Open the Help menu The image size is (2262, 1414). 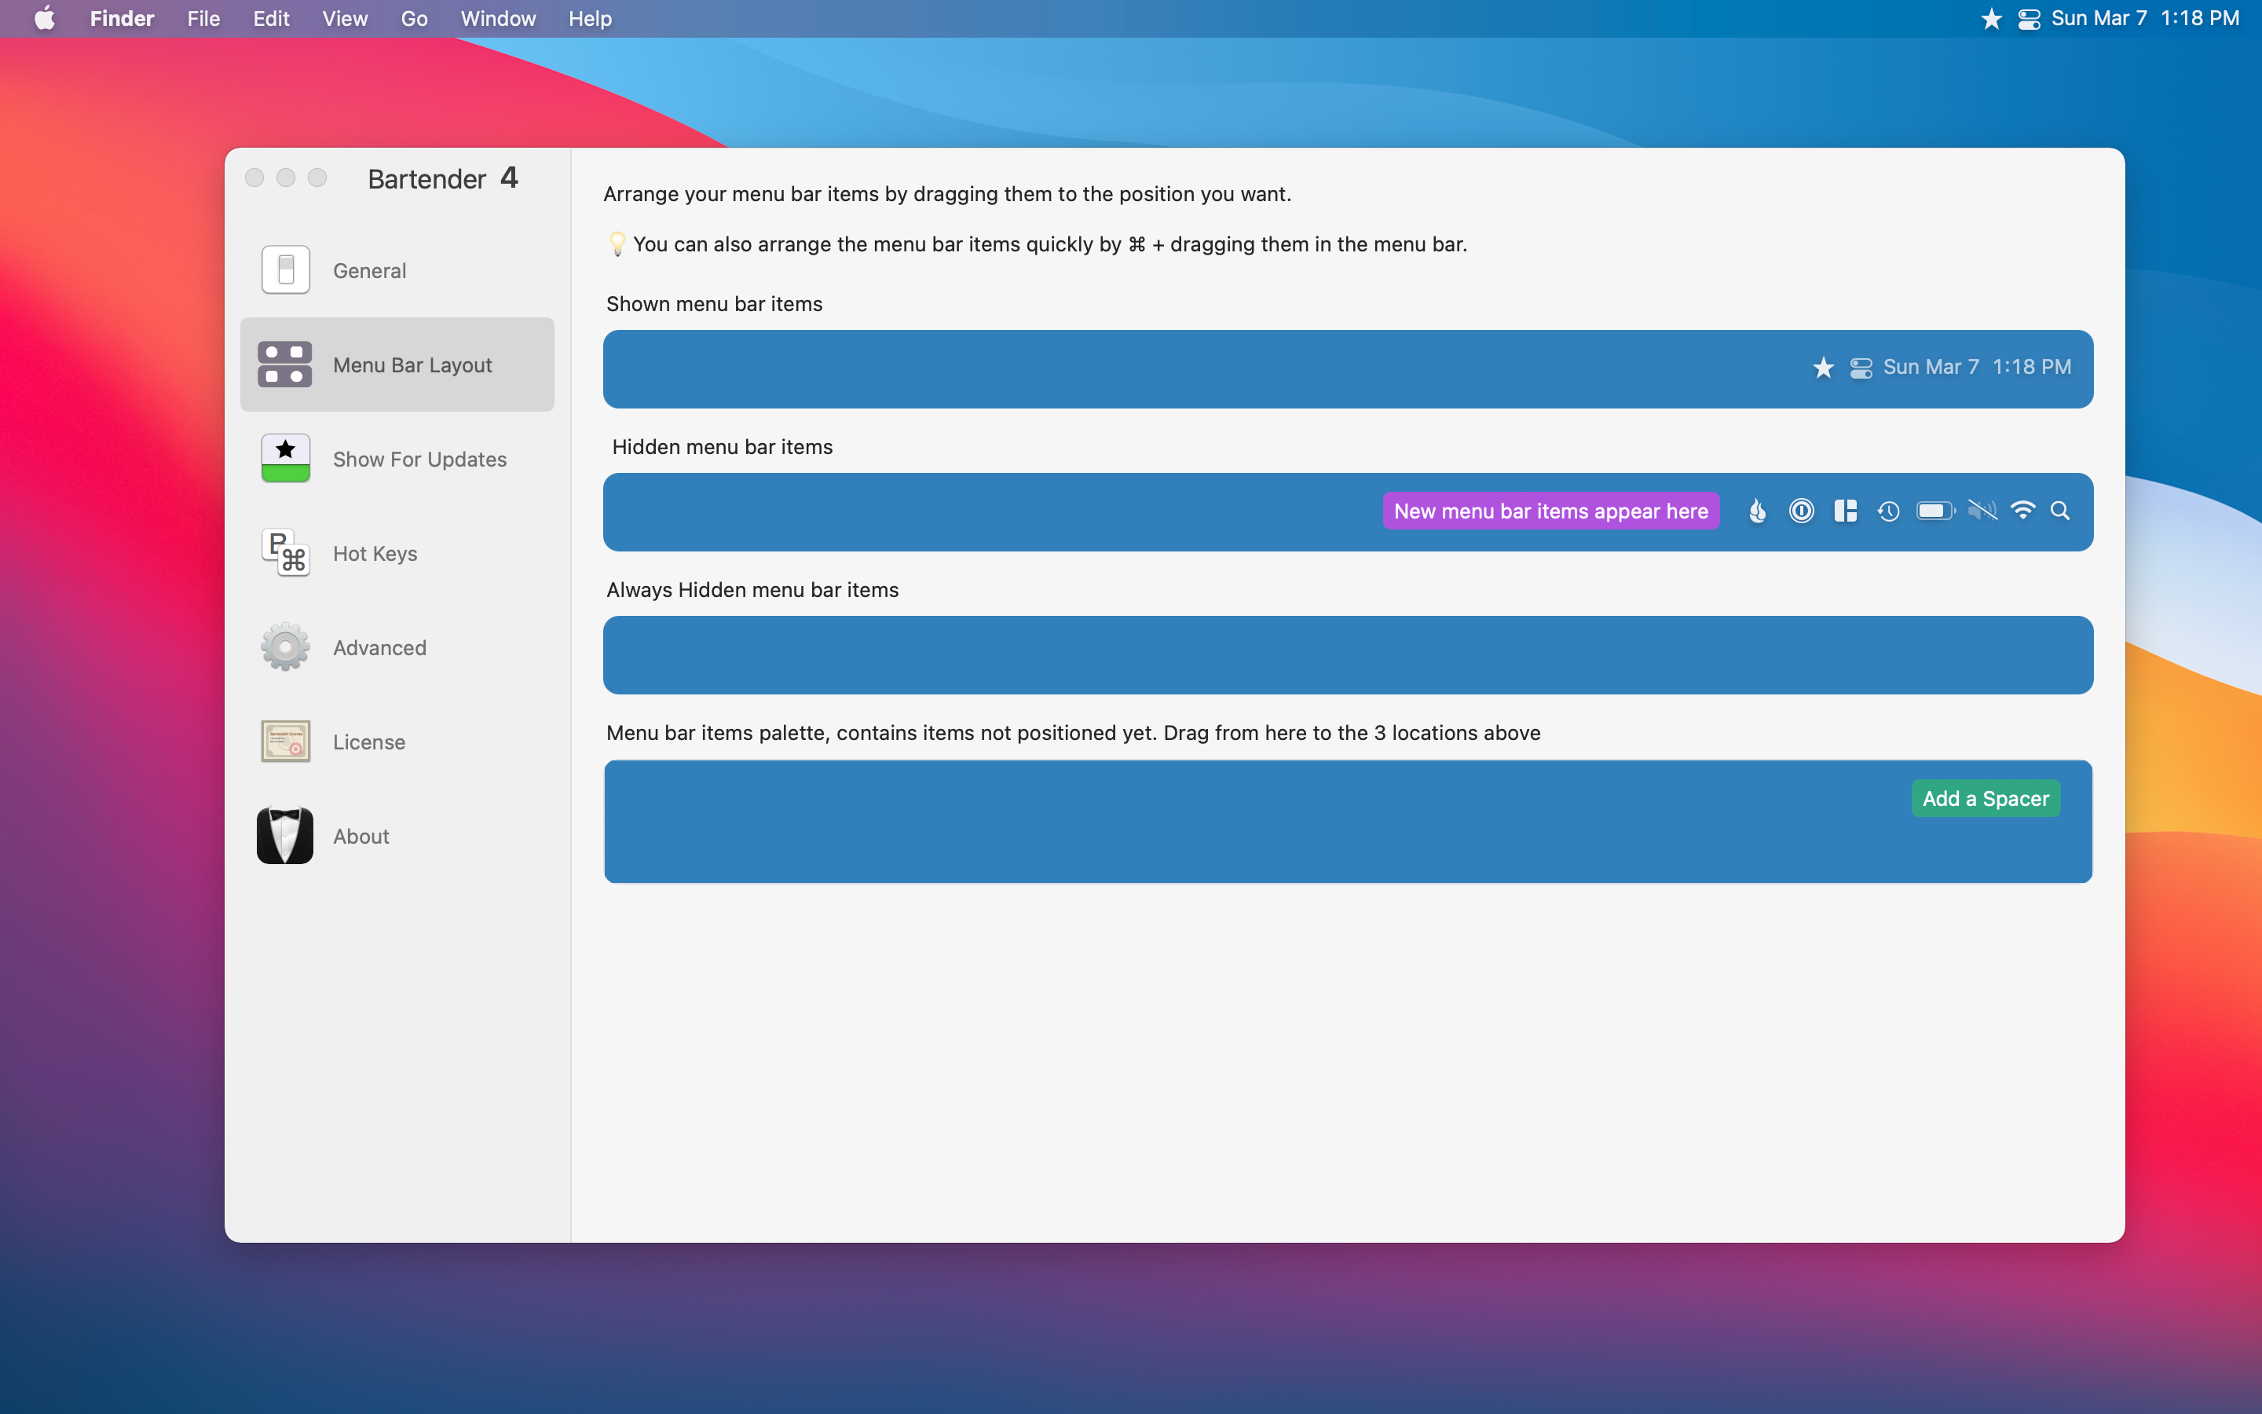(590, 19)
